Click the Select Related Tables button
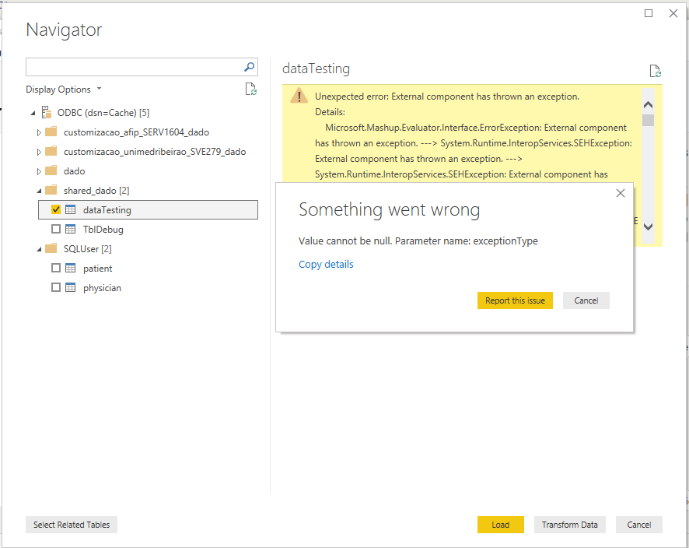Viewport: 689px width, 548px height. (72, 525)
